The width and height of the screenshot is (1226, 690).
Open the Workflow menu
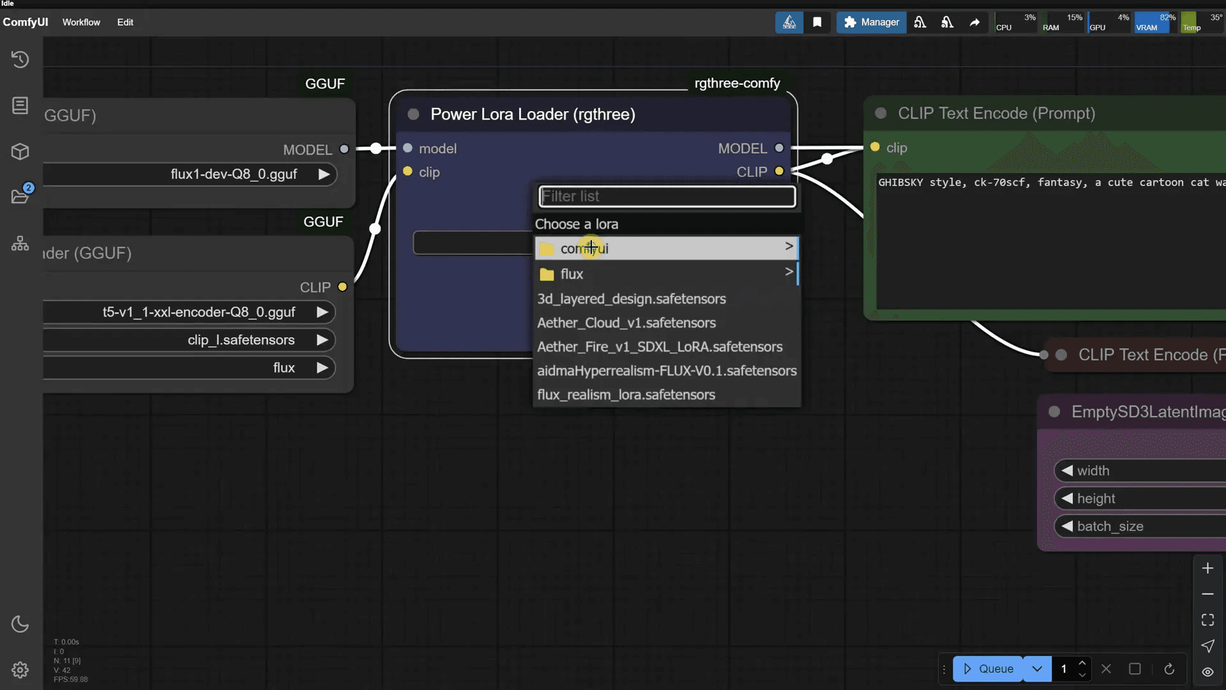tap(81, 22)
